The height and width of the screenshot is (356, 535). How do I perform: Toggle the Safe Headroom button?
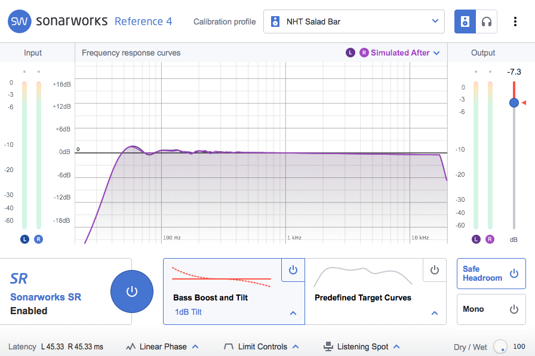point(491,274)
